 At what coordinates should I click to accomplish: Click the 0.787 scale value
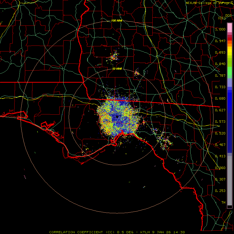220,75
